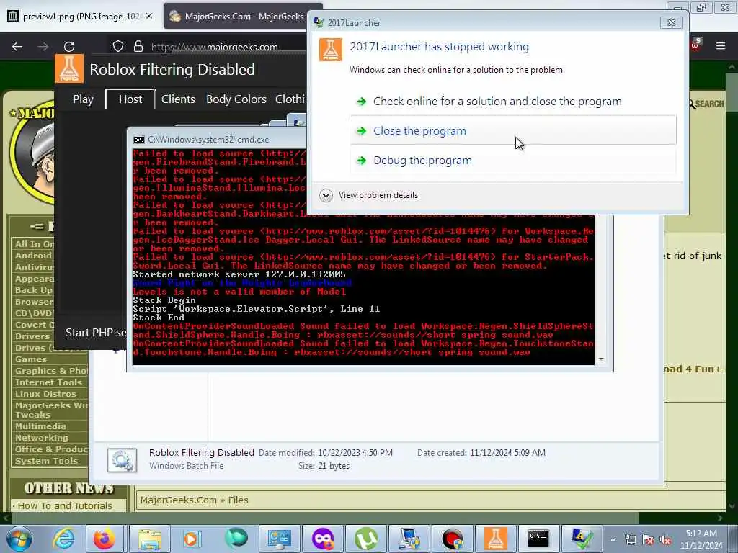Open the uTorrent taskbar icon
The height and width of the screenshot is (553, 738).
(x=366, y=539)
